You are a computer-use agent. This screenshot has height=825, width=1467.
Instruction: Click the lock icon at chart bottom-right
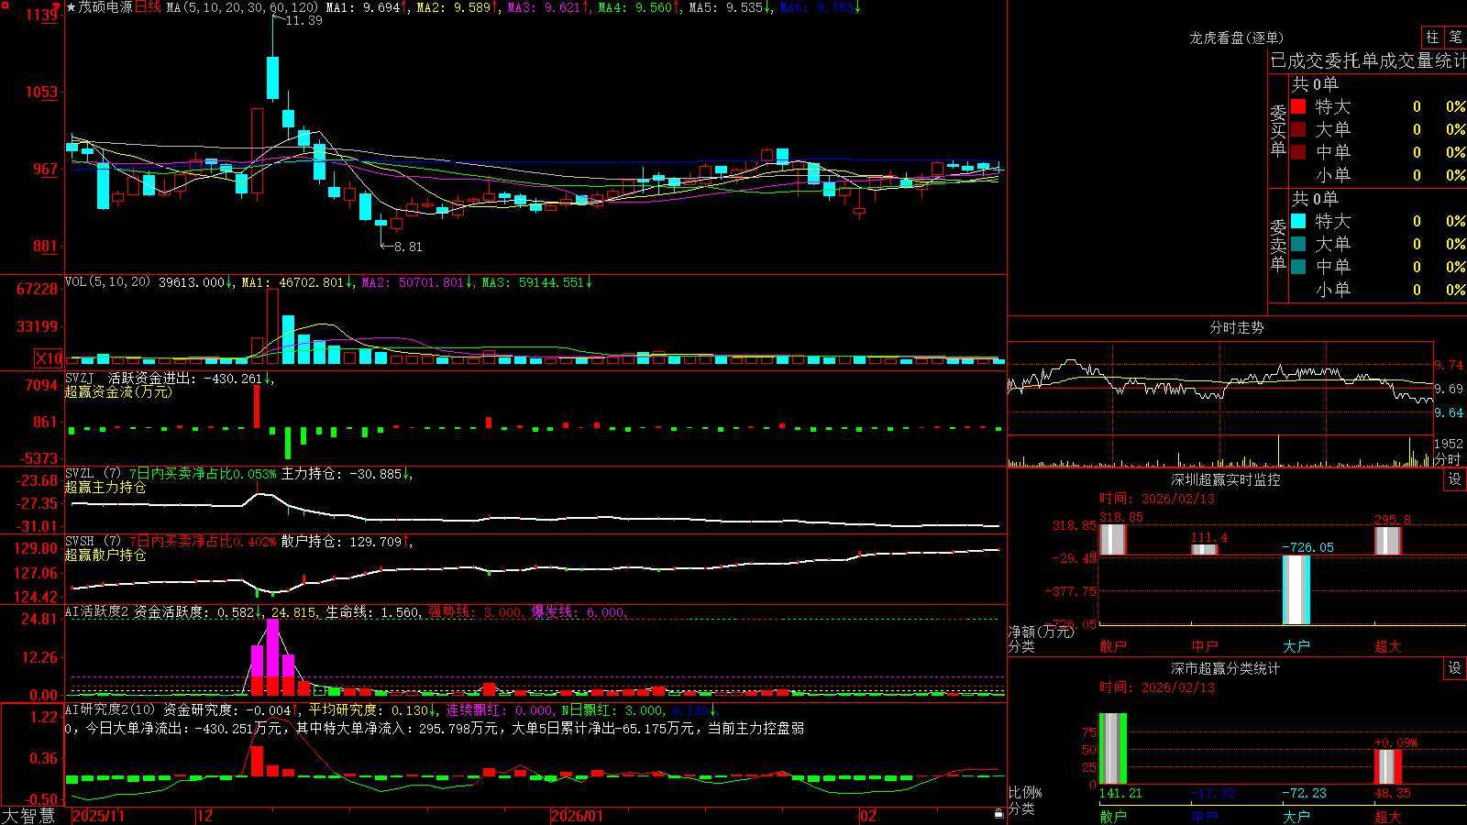(999, 813)
